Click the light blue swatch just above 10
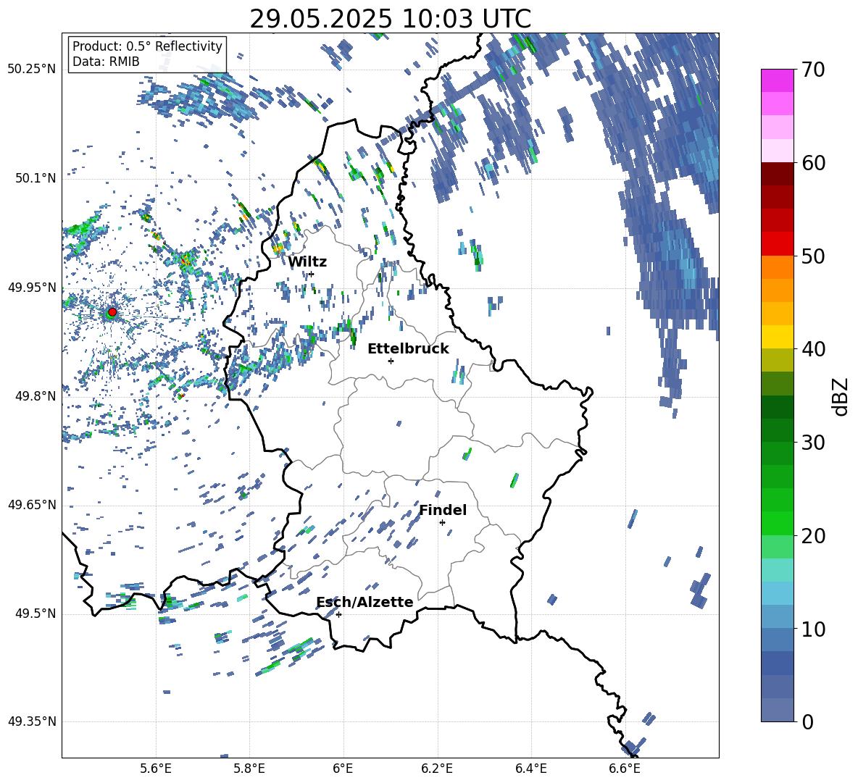 point(777,616)
